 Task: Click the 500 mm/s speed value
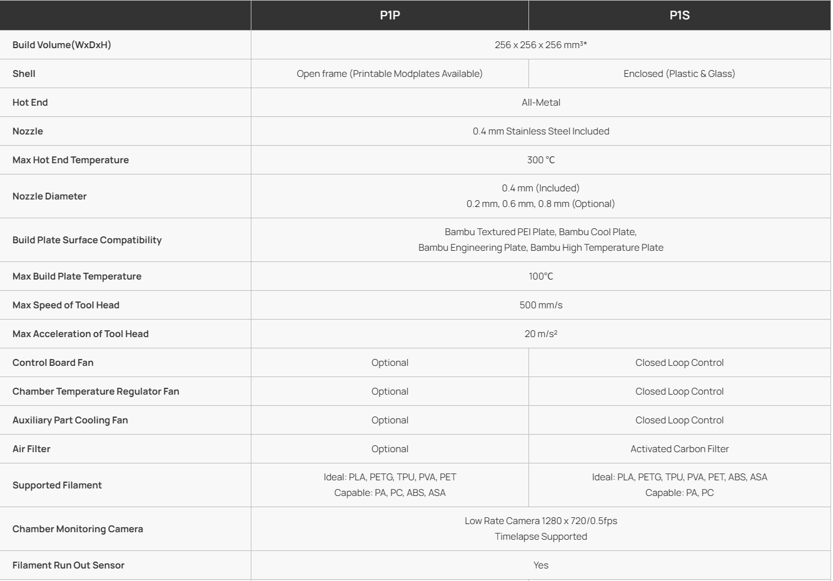click(540, 305)
